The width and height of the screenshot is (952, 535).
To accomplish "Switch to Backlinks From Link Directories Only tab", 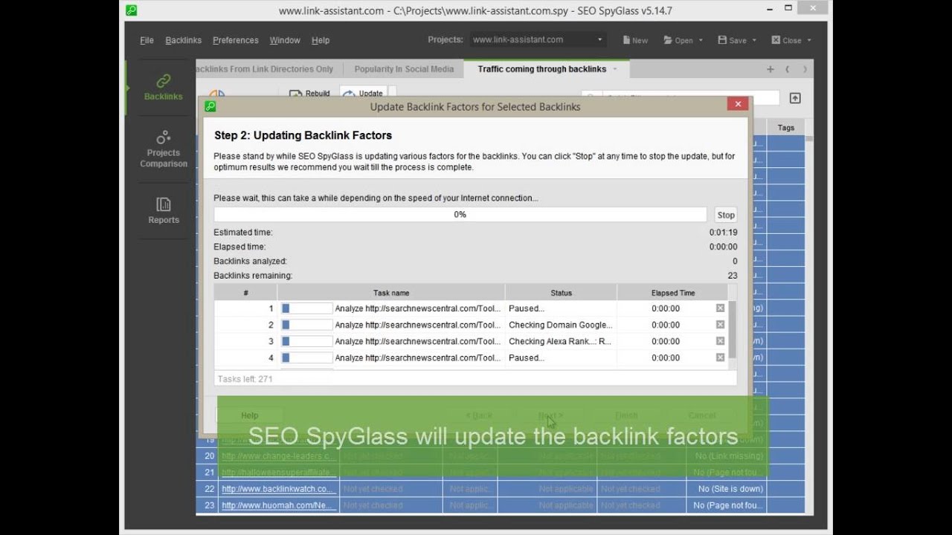I will click(x=266, y=69).
